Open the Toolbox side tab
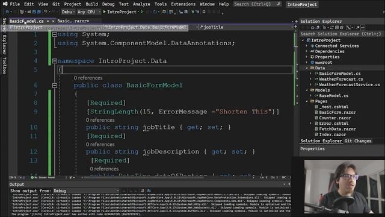 4,66
